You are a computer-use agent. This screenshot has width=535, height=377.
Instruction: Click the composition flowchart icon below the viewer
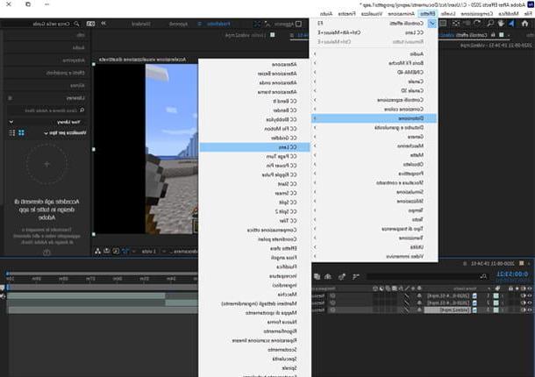coord(97,251)
